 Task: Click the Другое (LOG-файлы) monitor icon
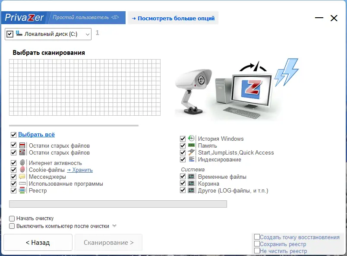pos(191,190)
